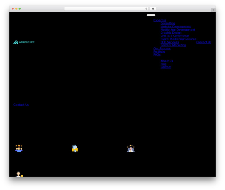Screen dimensions: 225x190
Task: Open SEO Services link
Action: 170,42
